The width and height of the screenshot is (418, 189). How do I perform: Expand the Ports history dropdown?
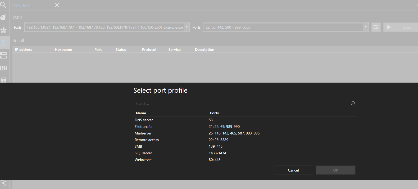(366, 27)
